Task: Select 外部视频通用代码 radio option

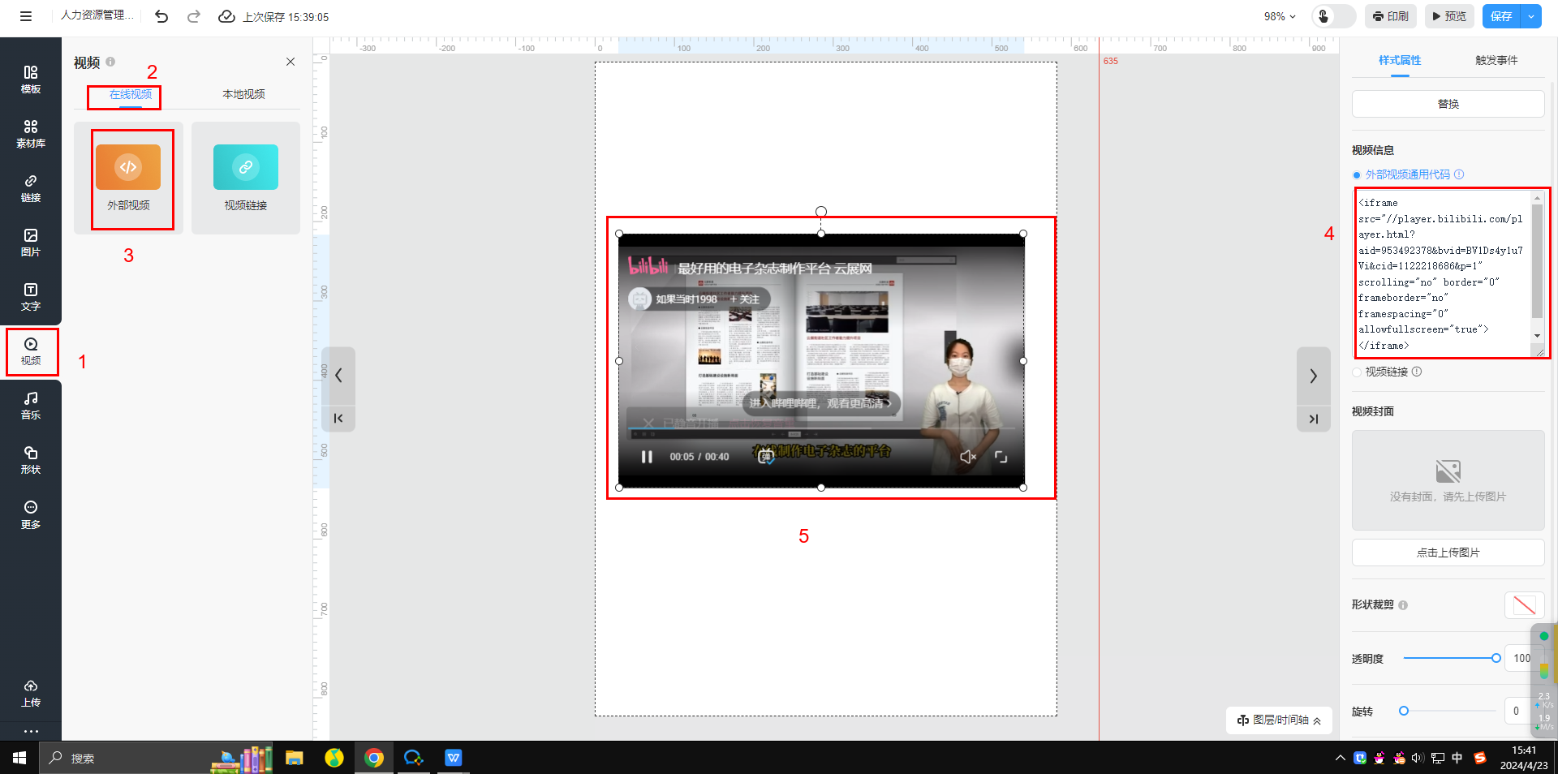Action: [x=1357, y=175]
